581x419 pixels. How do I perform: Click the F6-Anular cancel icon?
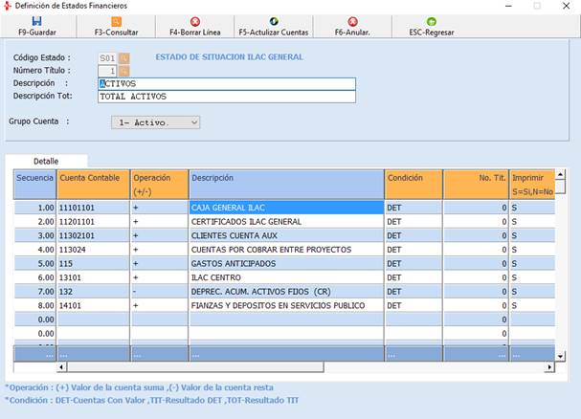352,21
